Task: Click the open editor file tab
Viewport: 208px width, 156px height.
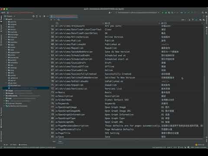Action: click(x=64, y=16)
